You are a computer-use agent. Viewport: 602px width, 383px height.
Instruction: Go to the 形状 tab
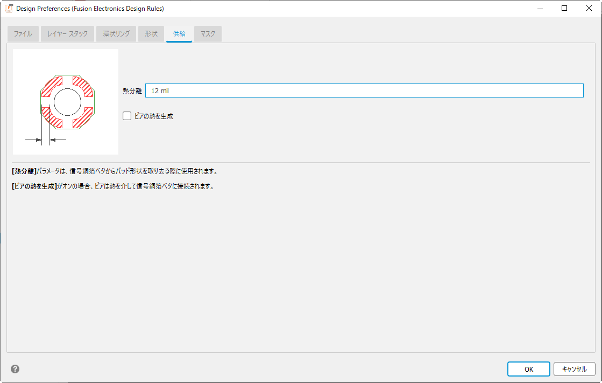151,34
